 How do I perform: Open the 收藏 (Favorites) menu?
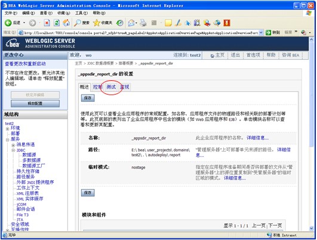64,13
